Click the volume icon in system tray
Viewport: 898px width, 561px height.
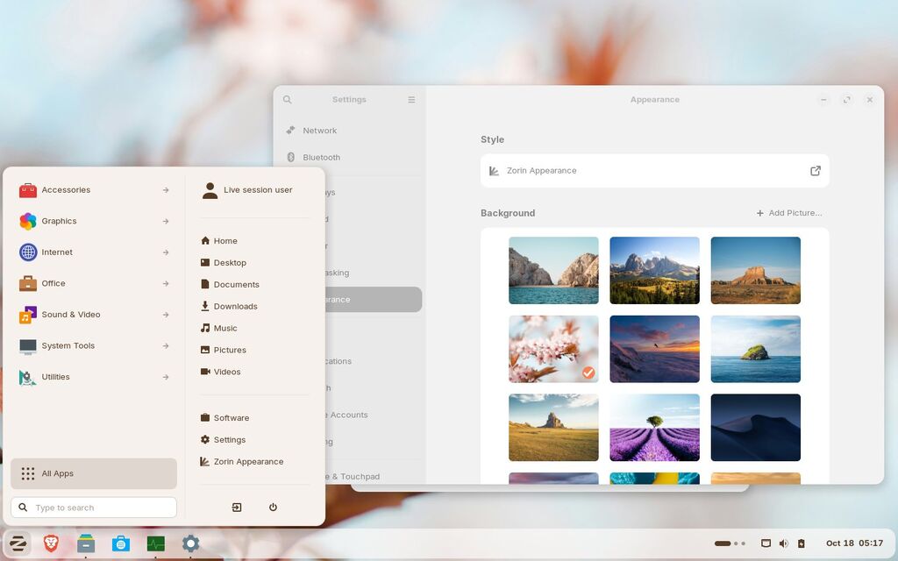click(783, 543)
